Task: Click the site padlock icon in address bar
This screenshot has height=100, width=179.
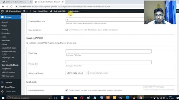Action: [17, 6]
